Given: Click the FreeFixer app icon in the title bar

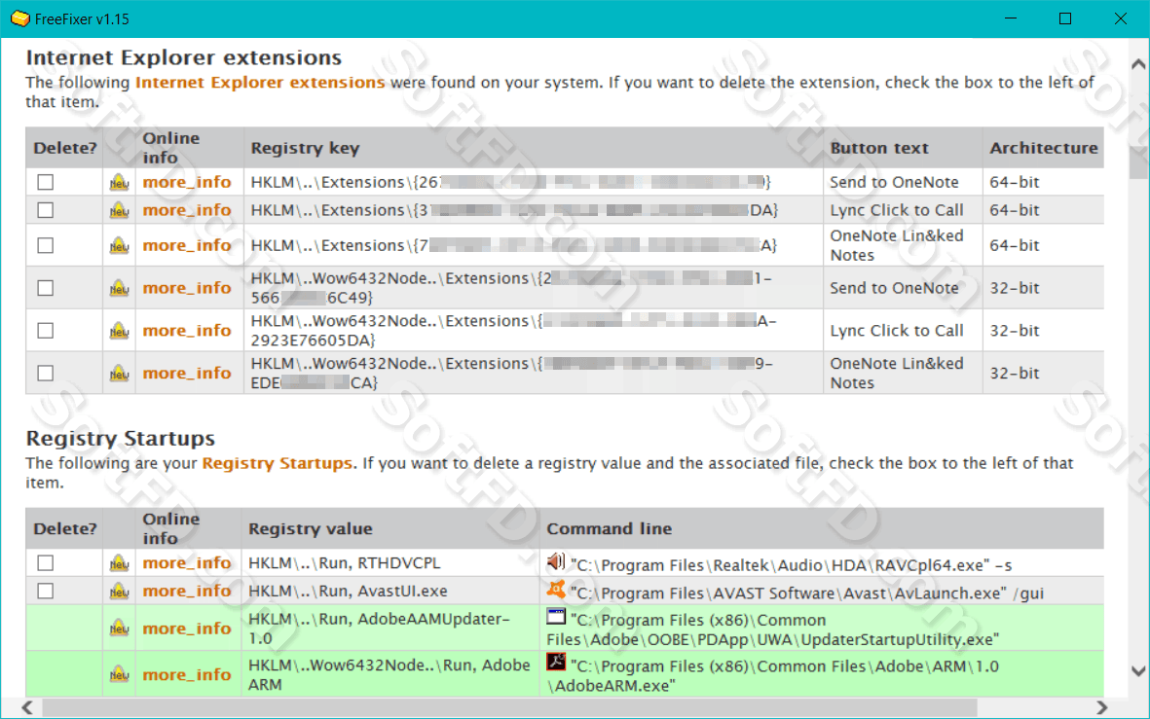Looking at the screenshot, I should (19, 18).
